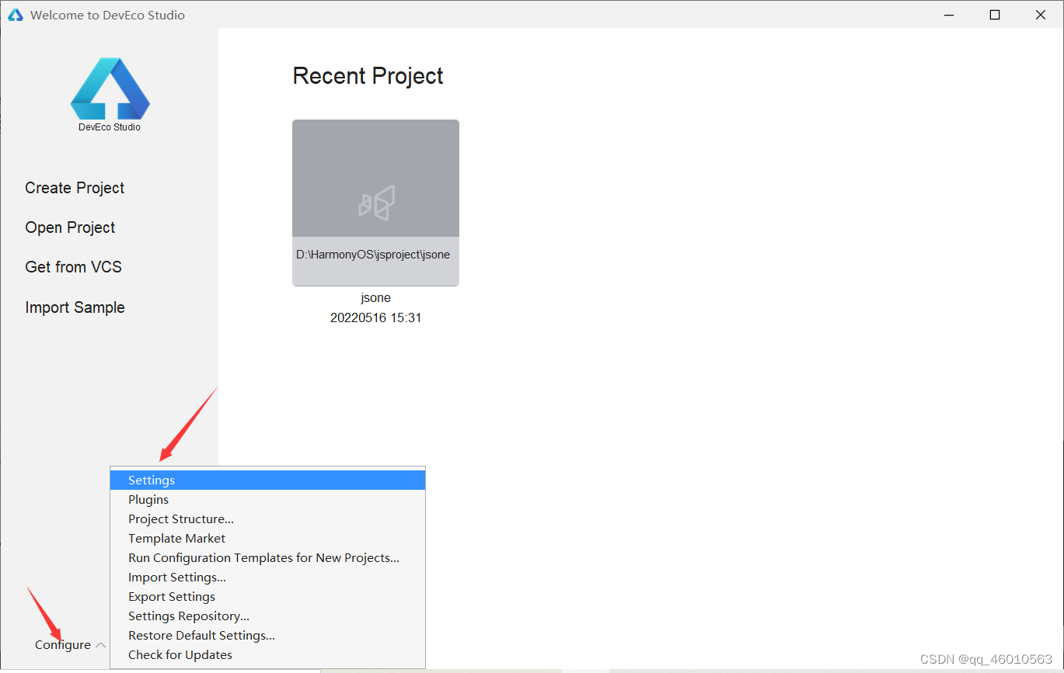Click the DevEco Studio title bar icon
The width and height of the screenshot is (1064, 673).
[16, 15]
